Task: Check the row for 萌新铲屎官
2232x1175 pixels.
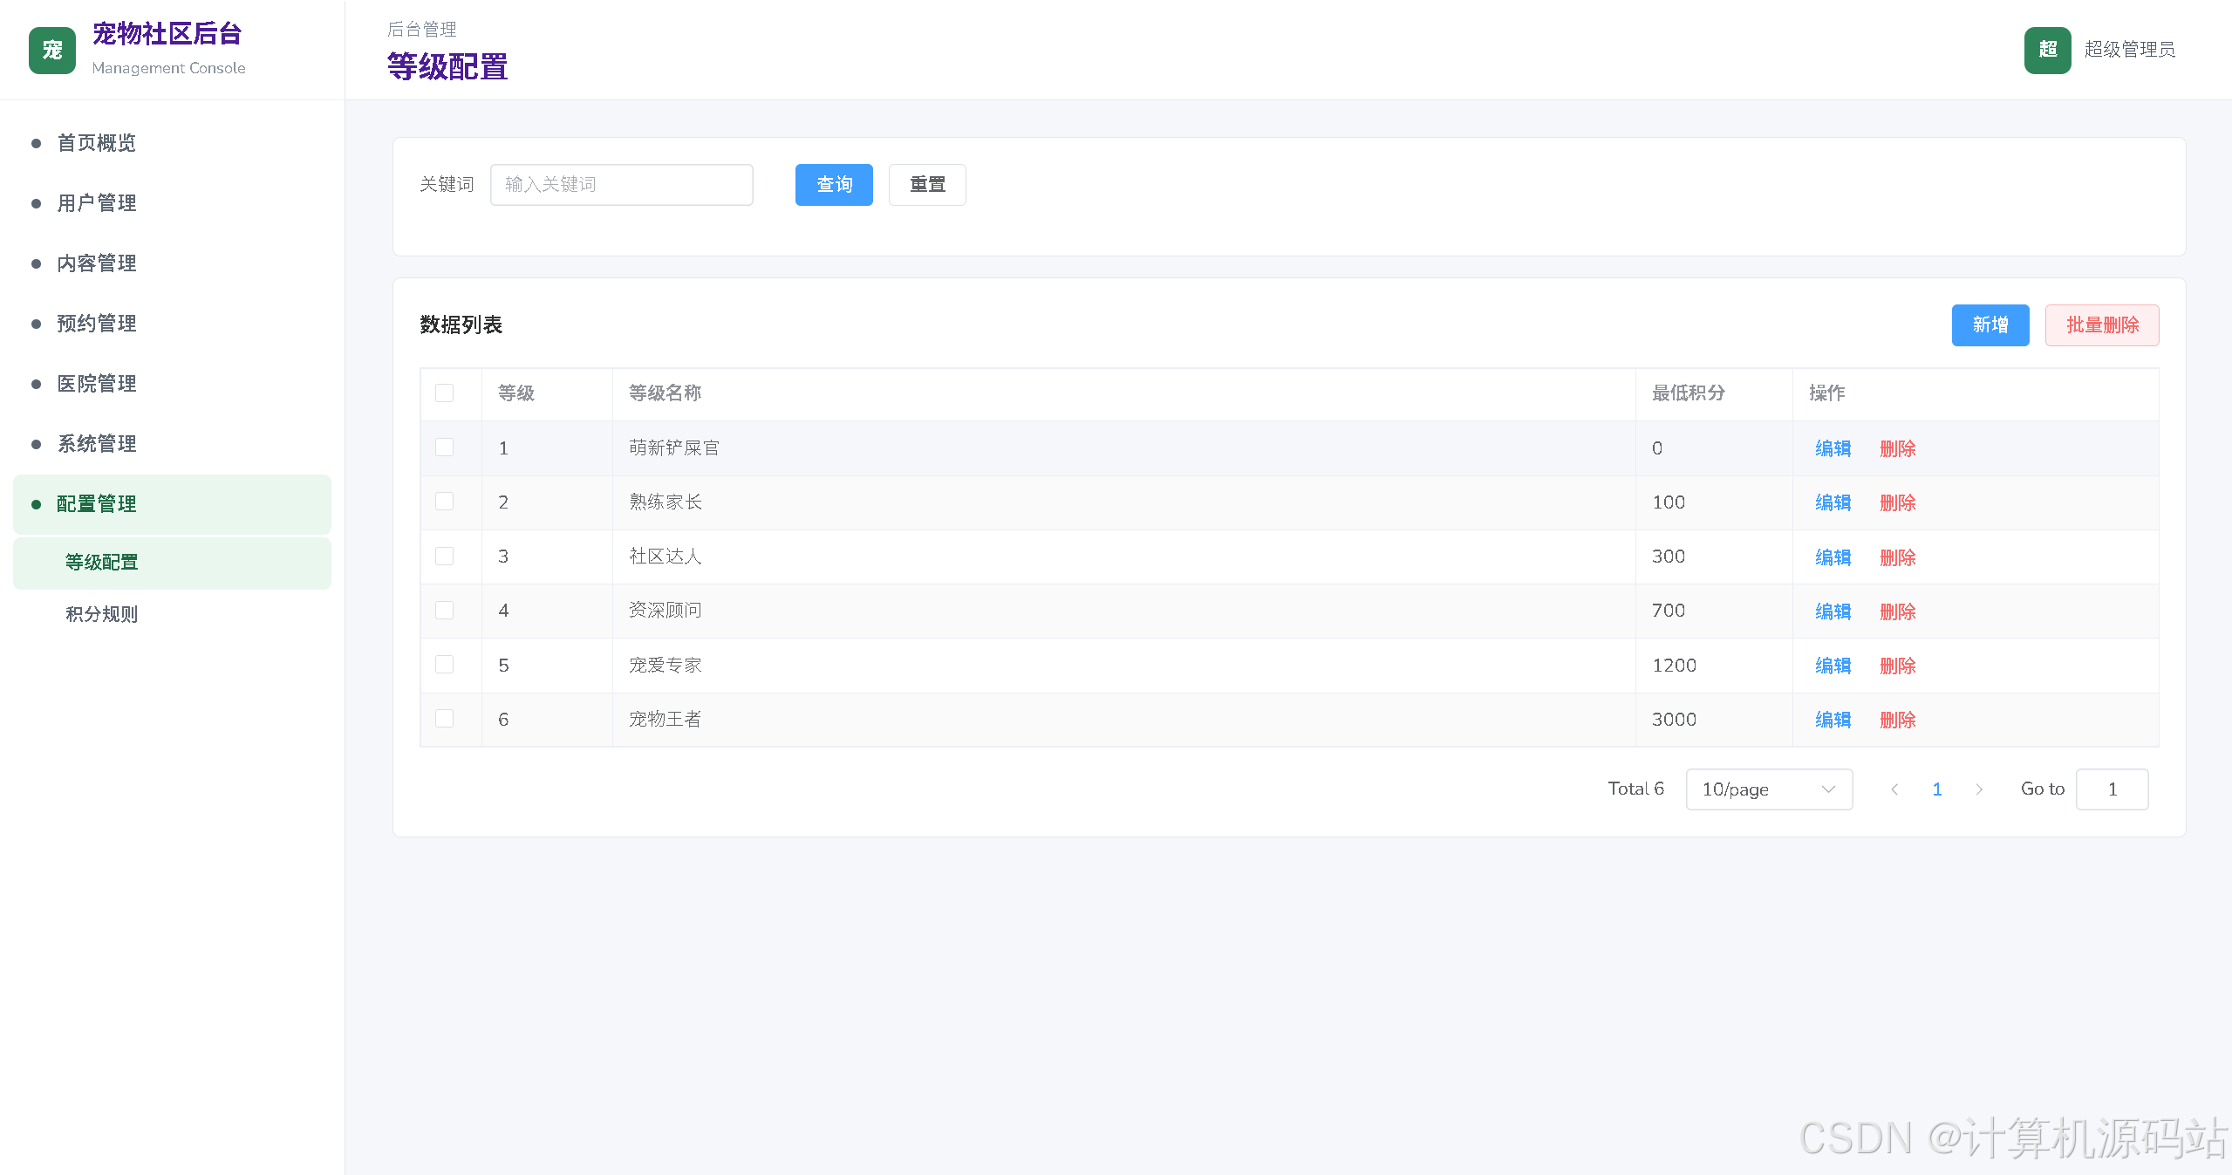Action: 445,447
